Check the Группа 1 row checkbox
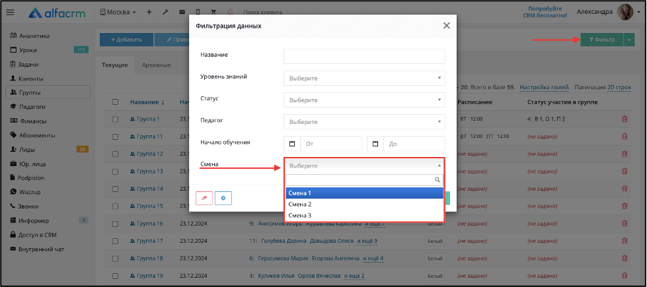This screenshot has width=647, height=287. 116,119
